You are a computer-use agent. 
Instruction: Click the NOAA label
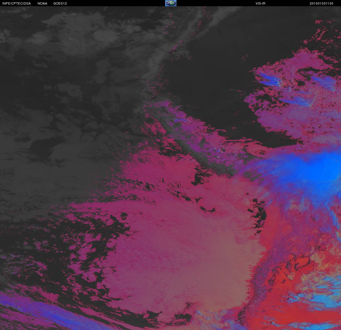[42, 3]
